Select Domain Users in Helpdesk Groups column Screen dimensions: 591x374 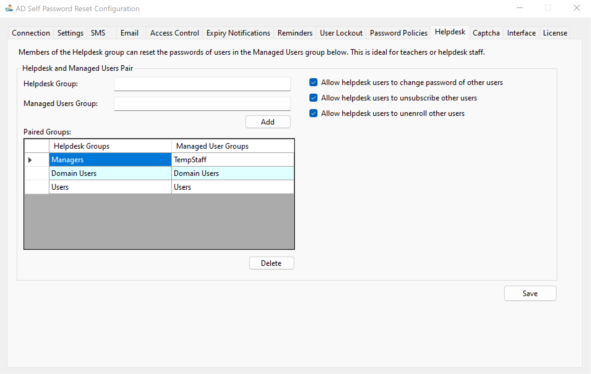[110, 173]
